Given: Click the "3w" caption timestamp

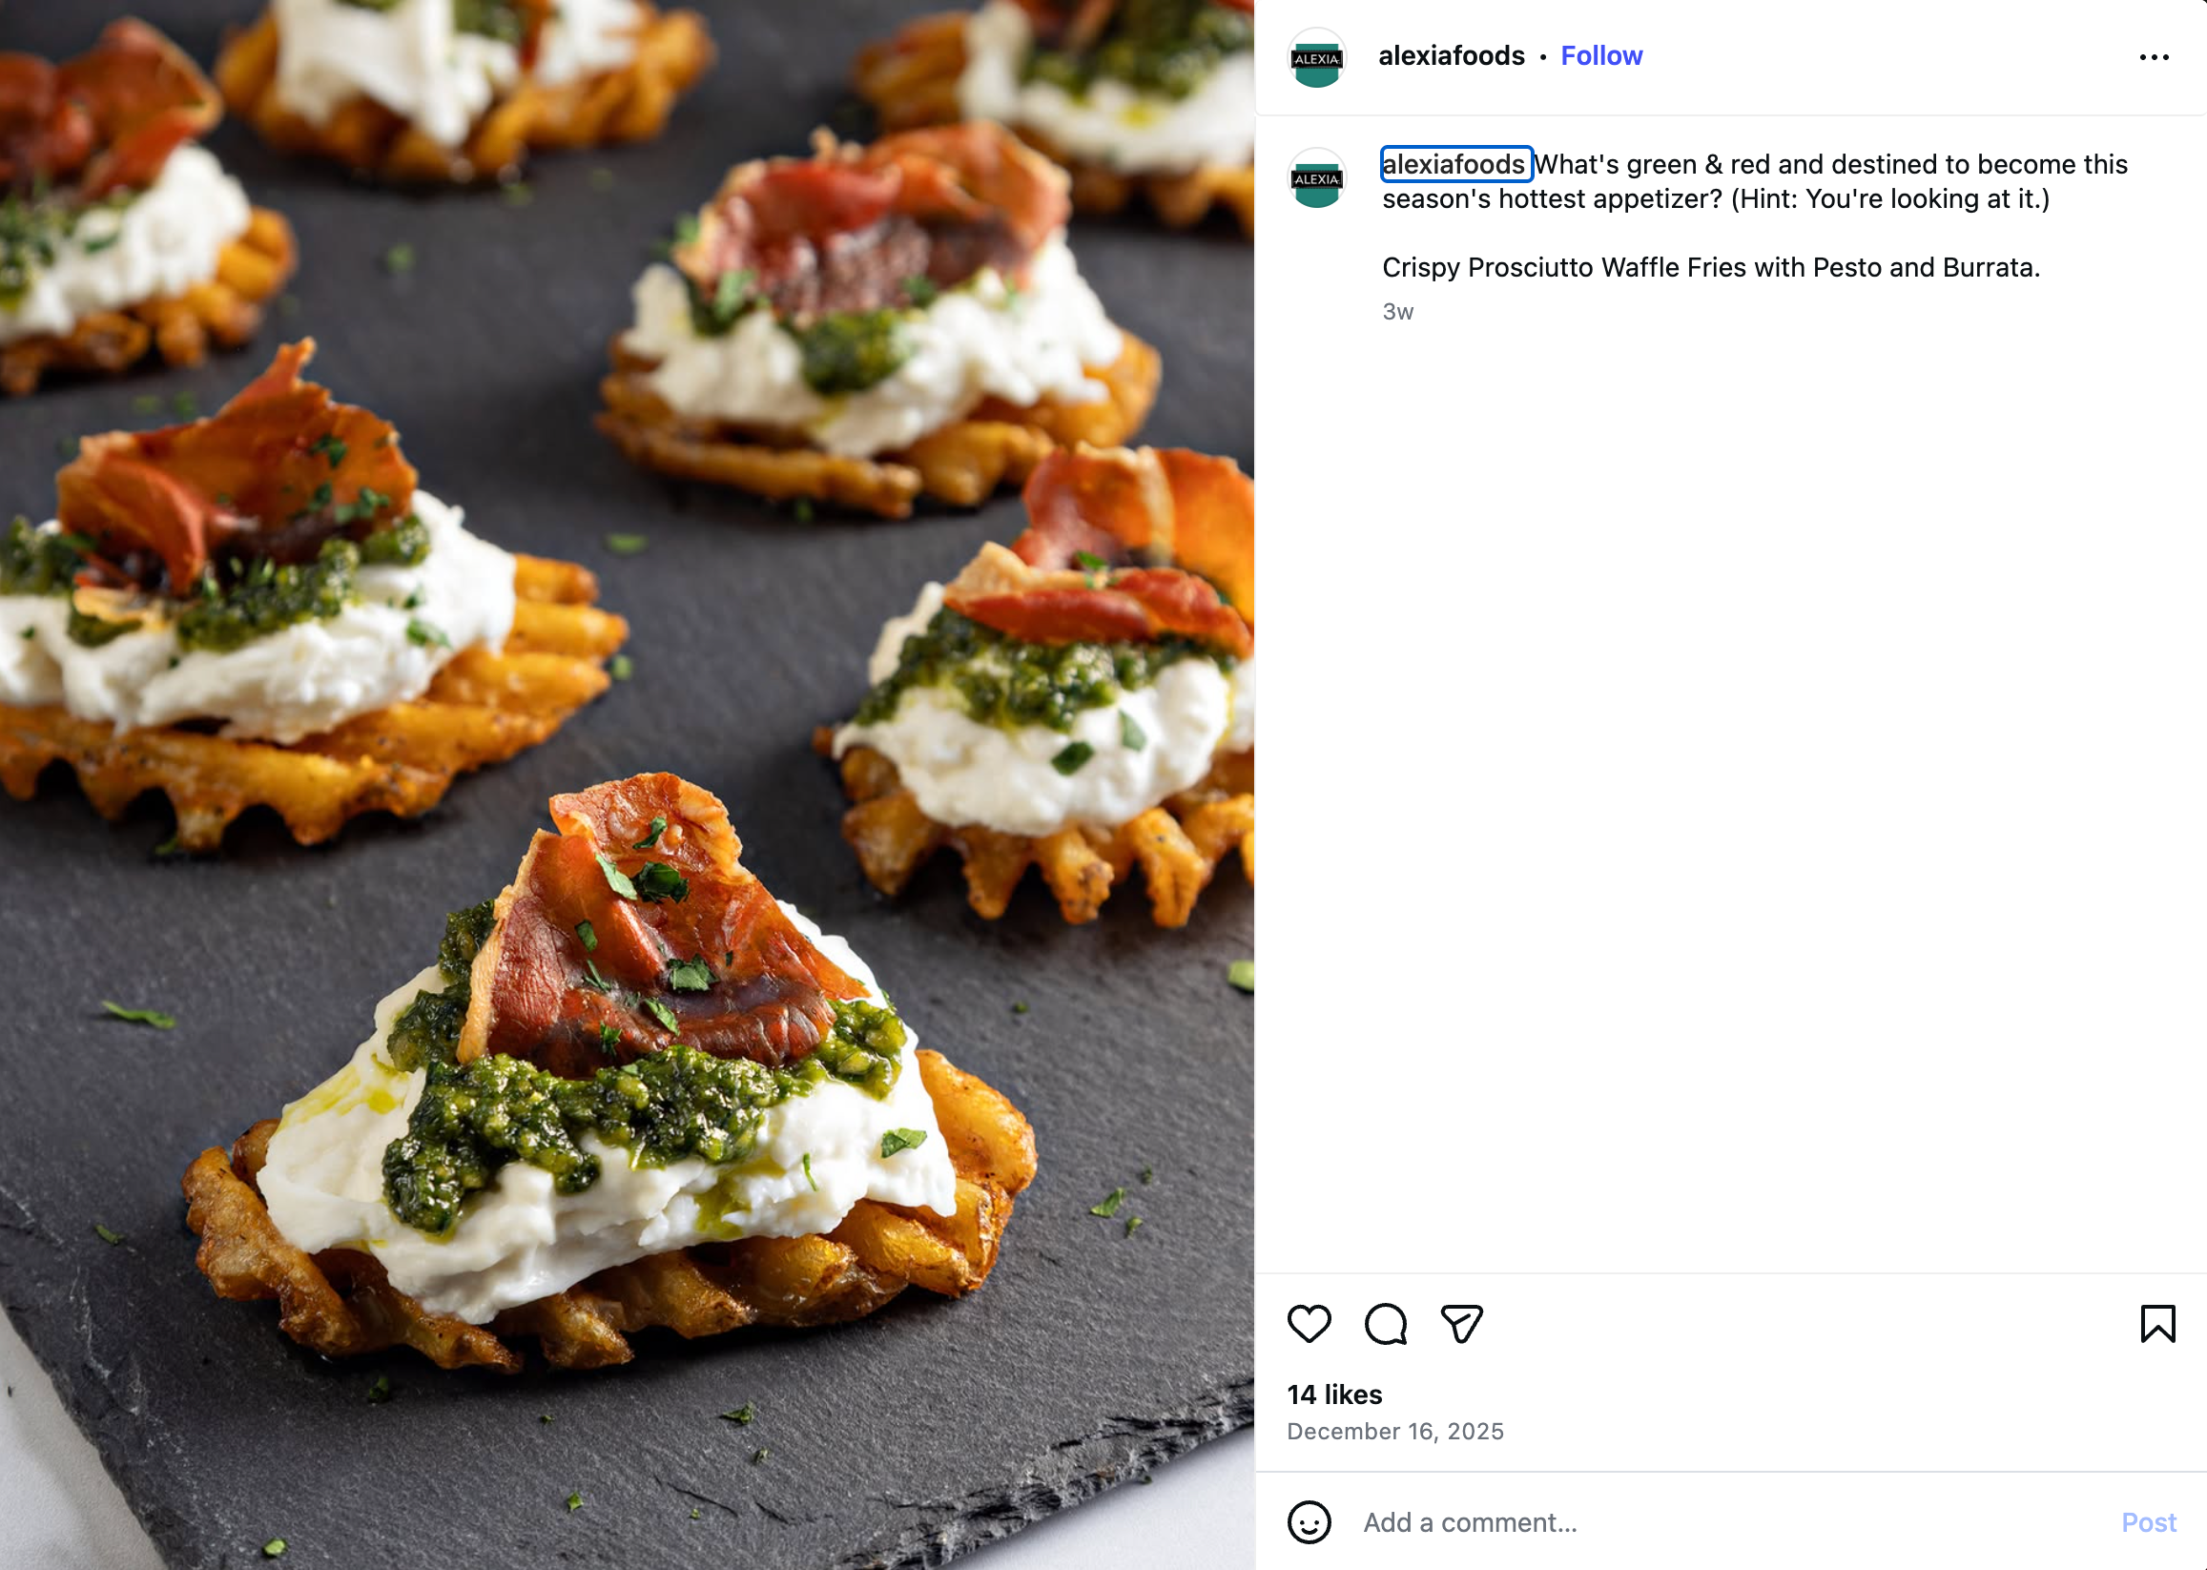Looking at the screenshot, I should coord(1398,311).
